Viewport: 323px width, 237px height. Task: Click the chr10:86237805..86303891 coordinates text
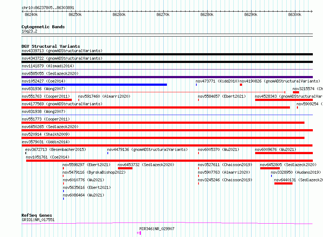point(48,8)
